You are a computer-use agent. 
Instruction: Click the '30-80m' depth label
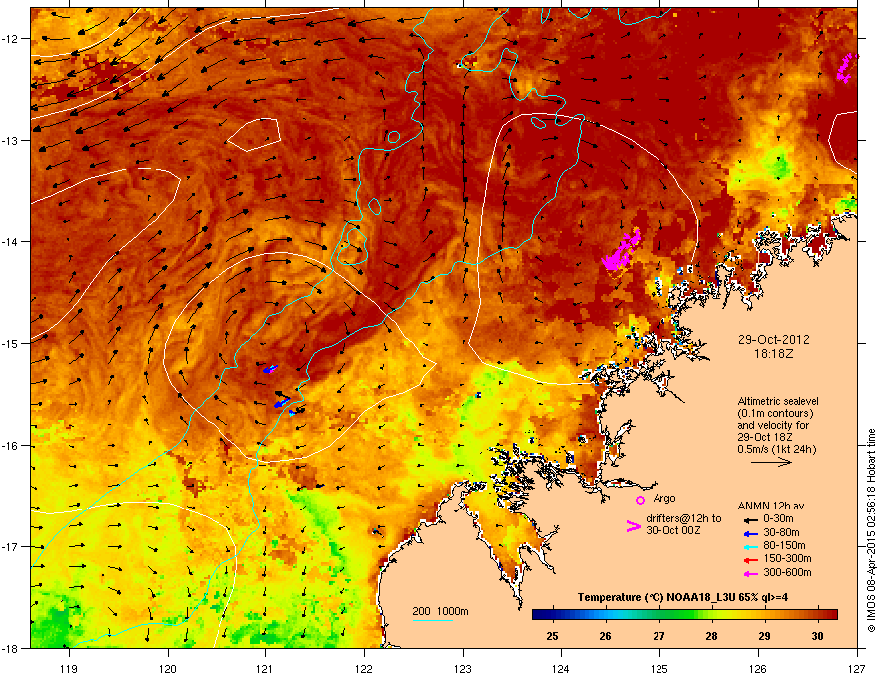pos(781,533)
